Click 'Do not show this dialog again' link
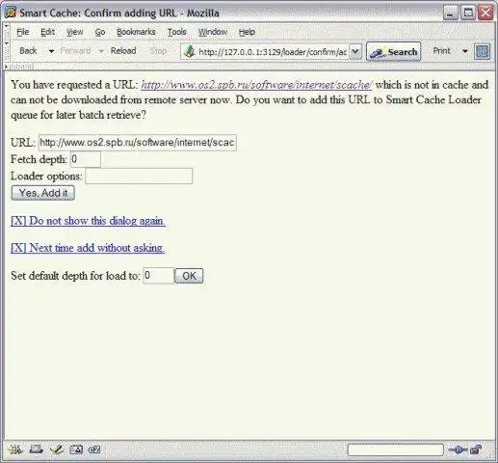Image resolution: width=498 pixels, height=463 pixels. pyautogui.click(x=88, y=221)
